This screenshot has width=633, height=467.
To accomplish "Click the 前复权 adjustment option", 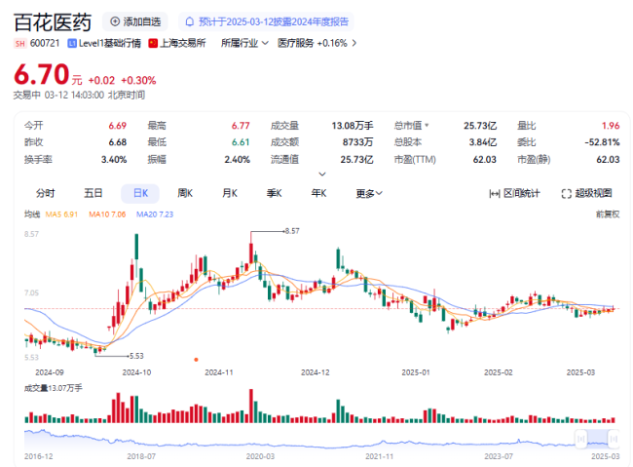I will pos(608,214).
